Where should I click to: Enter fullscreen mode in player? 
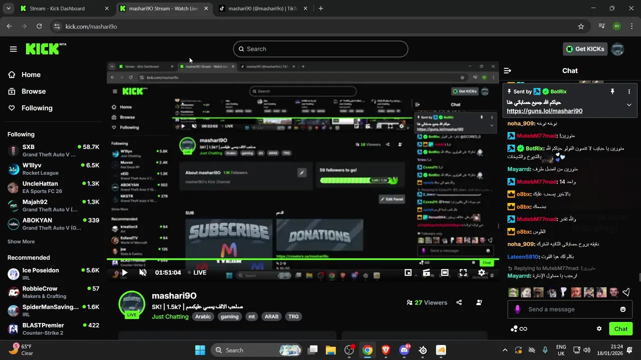click(x=463, y=272)
